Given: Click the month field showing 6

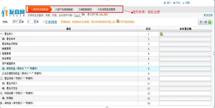Looking at the screenshot, I should [x=30, y=21].
